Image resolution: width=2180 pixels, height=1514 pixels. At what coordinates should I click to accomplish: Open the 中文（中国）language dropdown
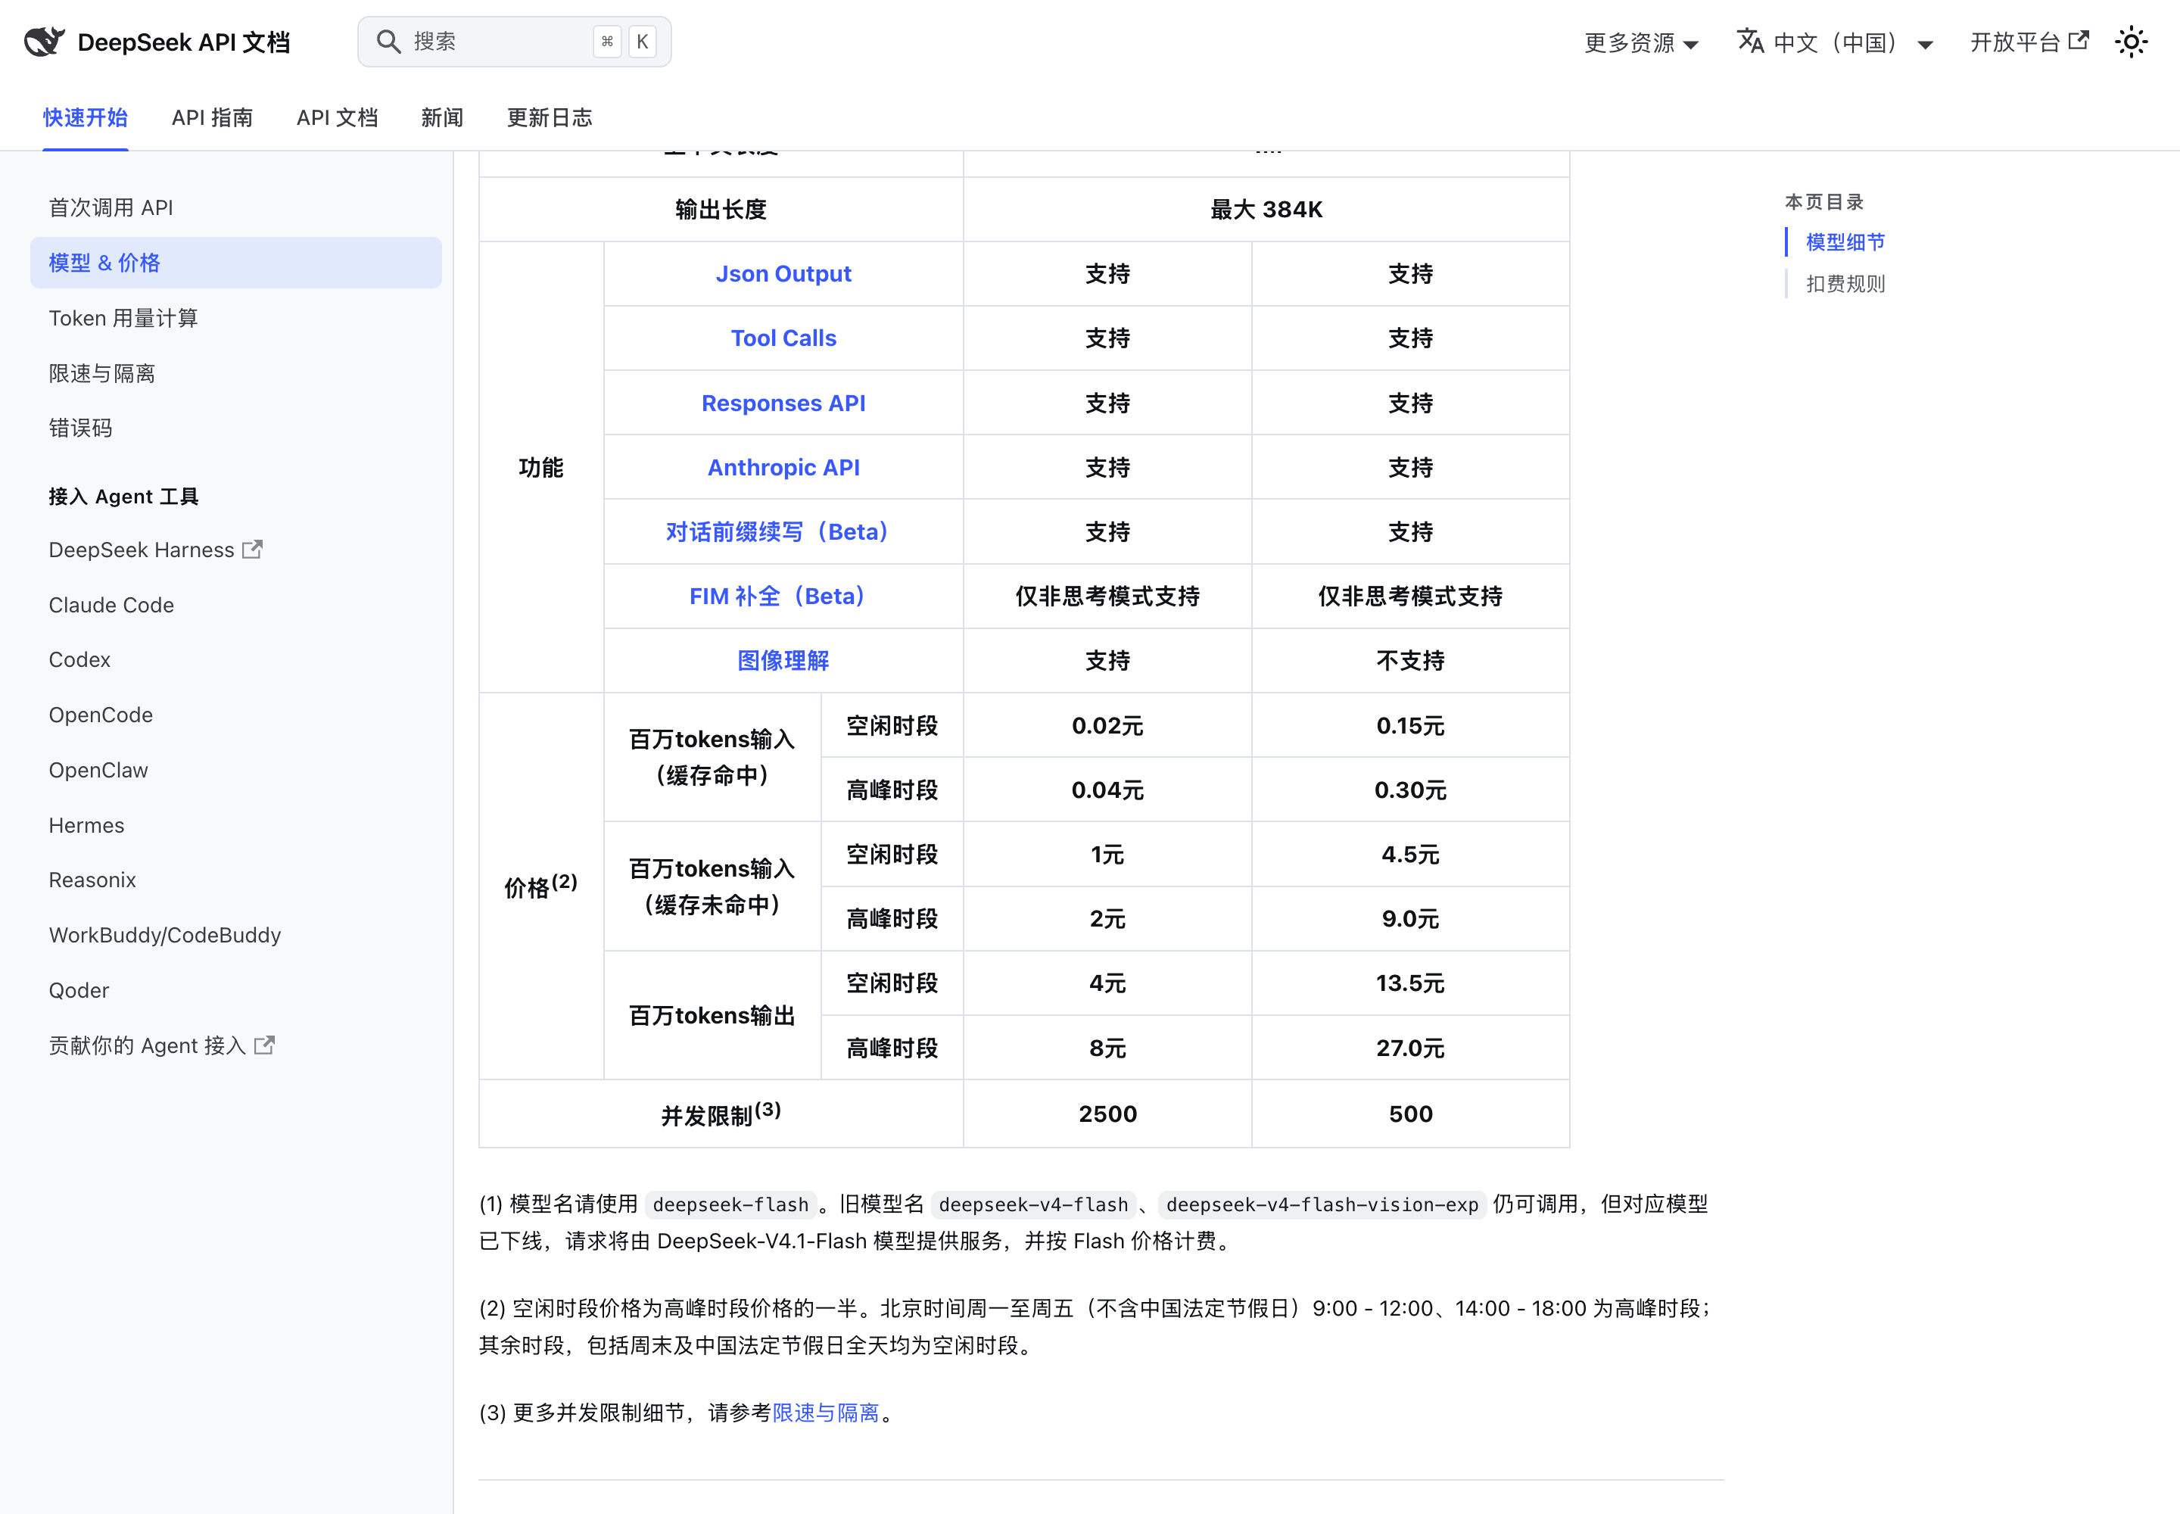[1835, 42]
